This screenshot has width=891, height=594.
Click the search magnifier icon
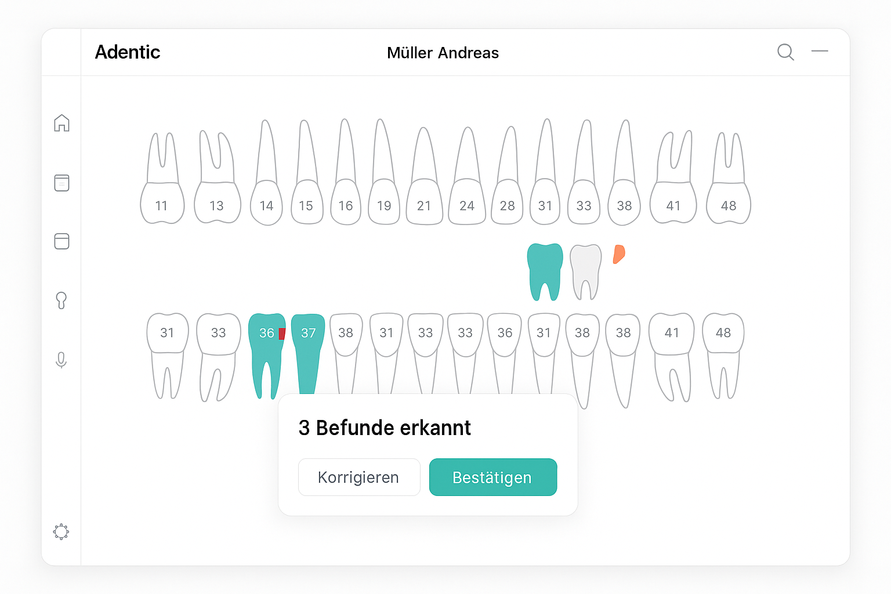[x=785, y=52]
